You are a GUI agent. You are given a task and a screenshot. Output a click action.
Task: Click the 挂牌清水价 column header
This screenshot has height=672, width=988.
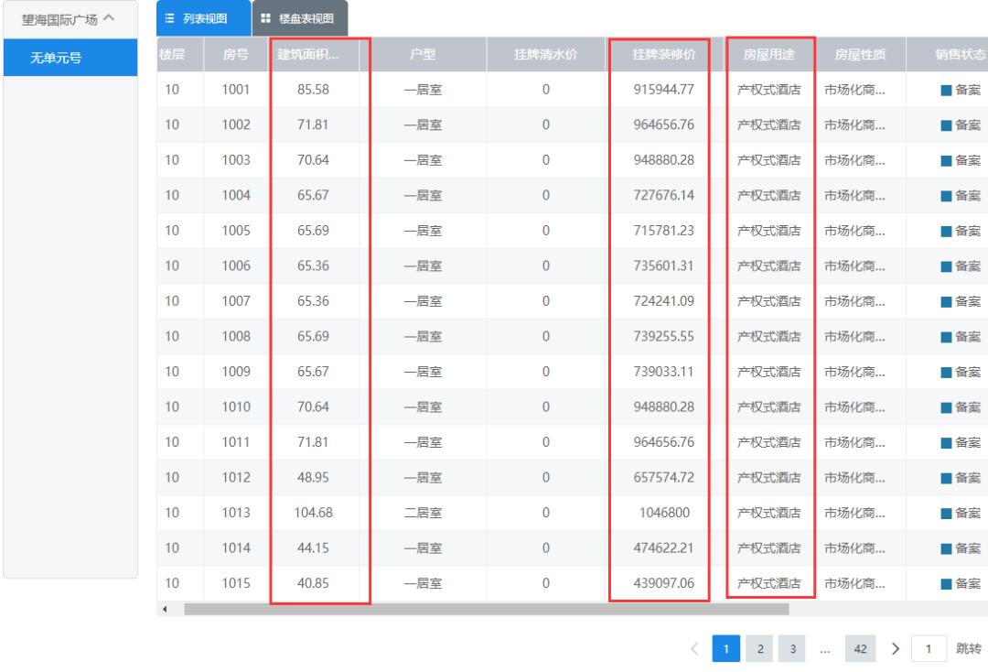[545, 54]
